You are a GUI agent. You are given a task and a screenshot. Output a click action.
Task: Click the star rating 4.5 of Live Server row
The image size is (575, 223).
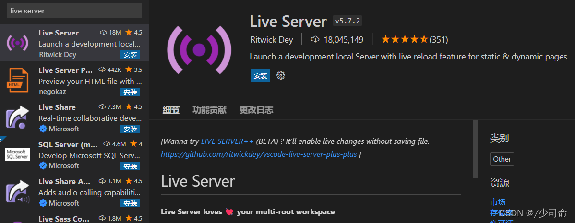[x=134, y=33]
